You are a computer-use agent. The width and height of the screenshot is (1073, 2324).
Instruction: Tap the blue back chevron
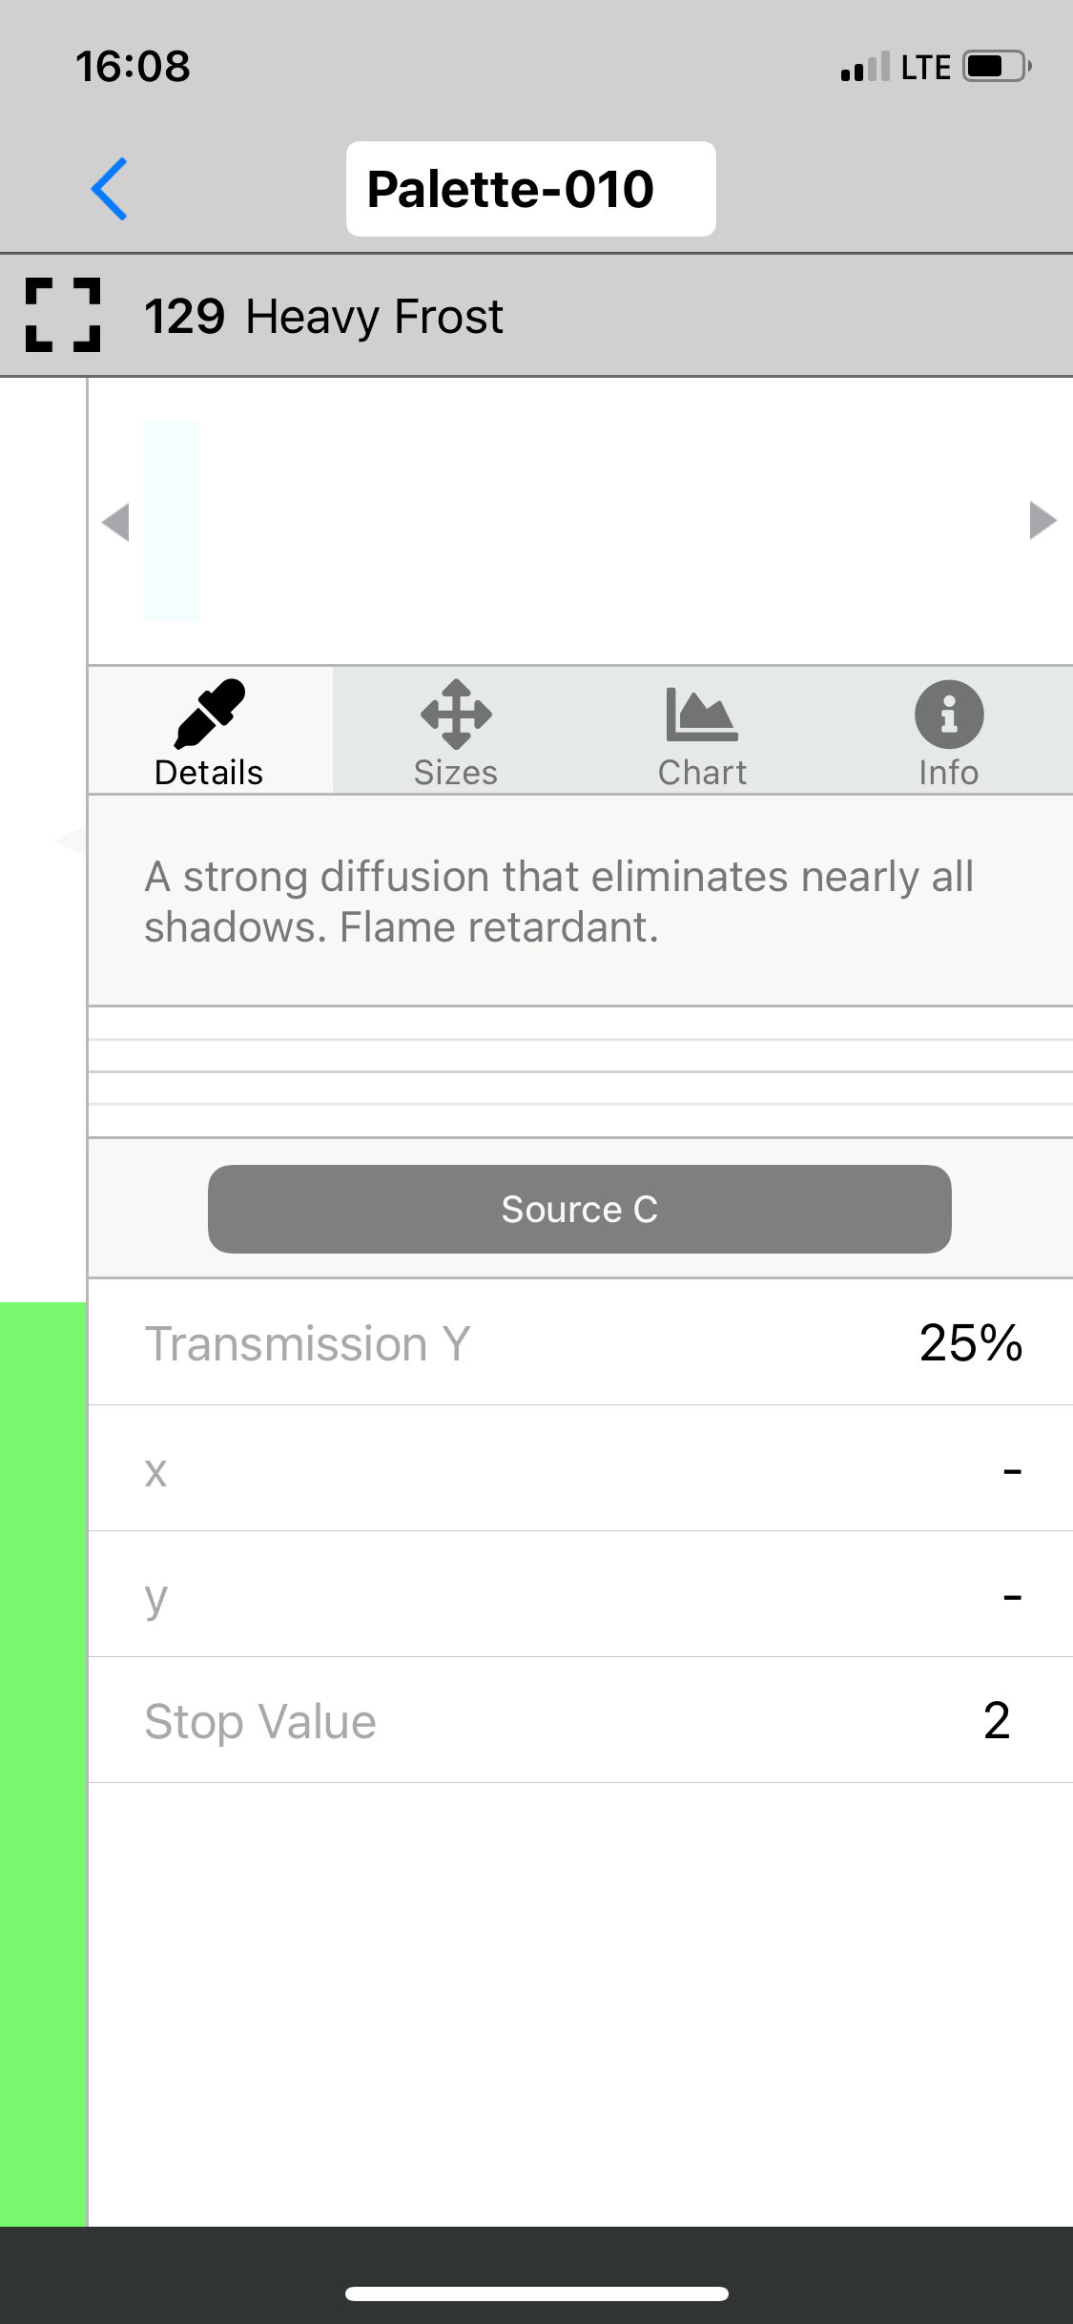click(x=110, y=189)
